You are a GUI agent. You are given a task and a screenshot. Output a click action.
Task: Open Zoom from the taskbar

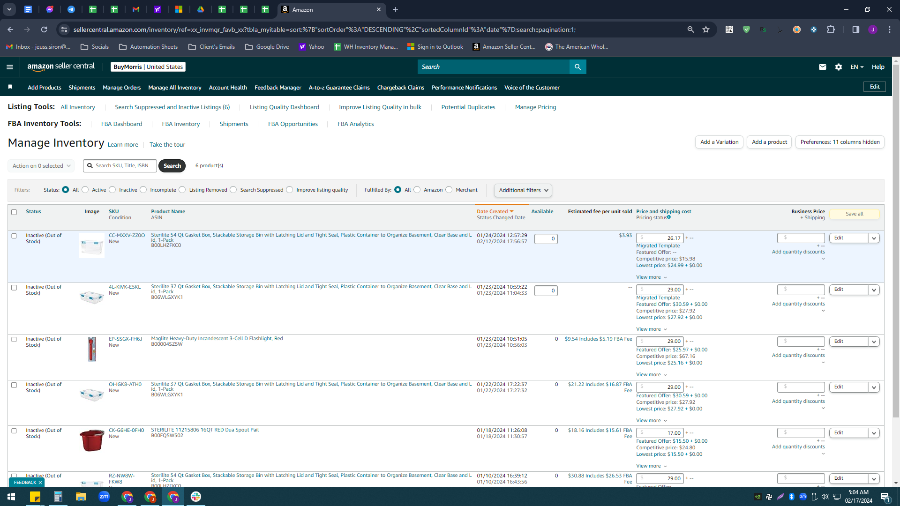click(104, 497)
